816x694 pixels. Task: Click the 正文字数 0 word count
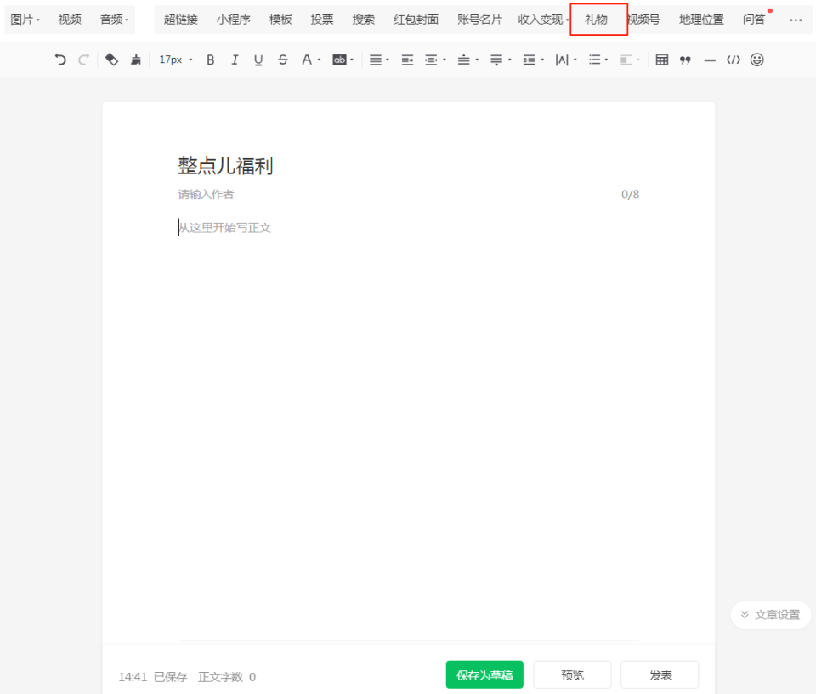(x=227, y=677)
